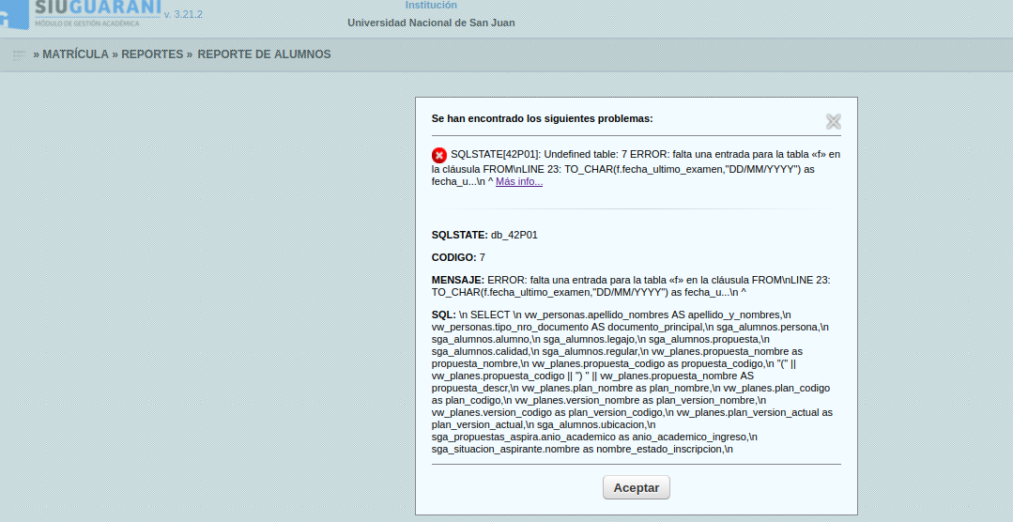1013x522 pixels.
Task: Click the 'SQL:' label before the query text
Action: click(444, 315)
